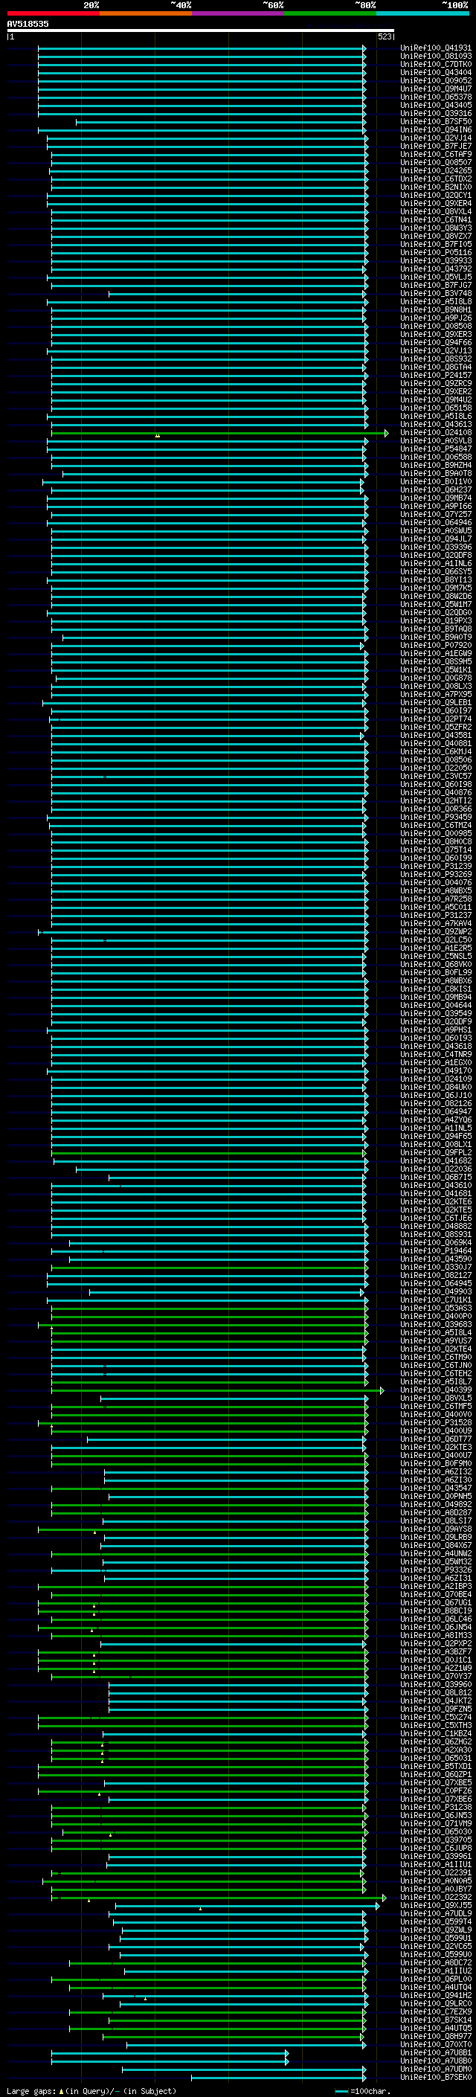Viewport: 476px width, 2097px height.
Task: Select hit label UniRef100_A5I8L8
Action: tap(435, 301)
